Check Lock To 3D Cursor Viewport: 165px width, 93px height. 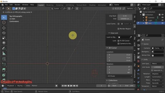[118, 41]
